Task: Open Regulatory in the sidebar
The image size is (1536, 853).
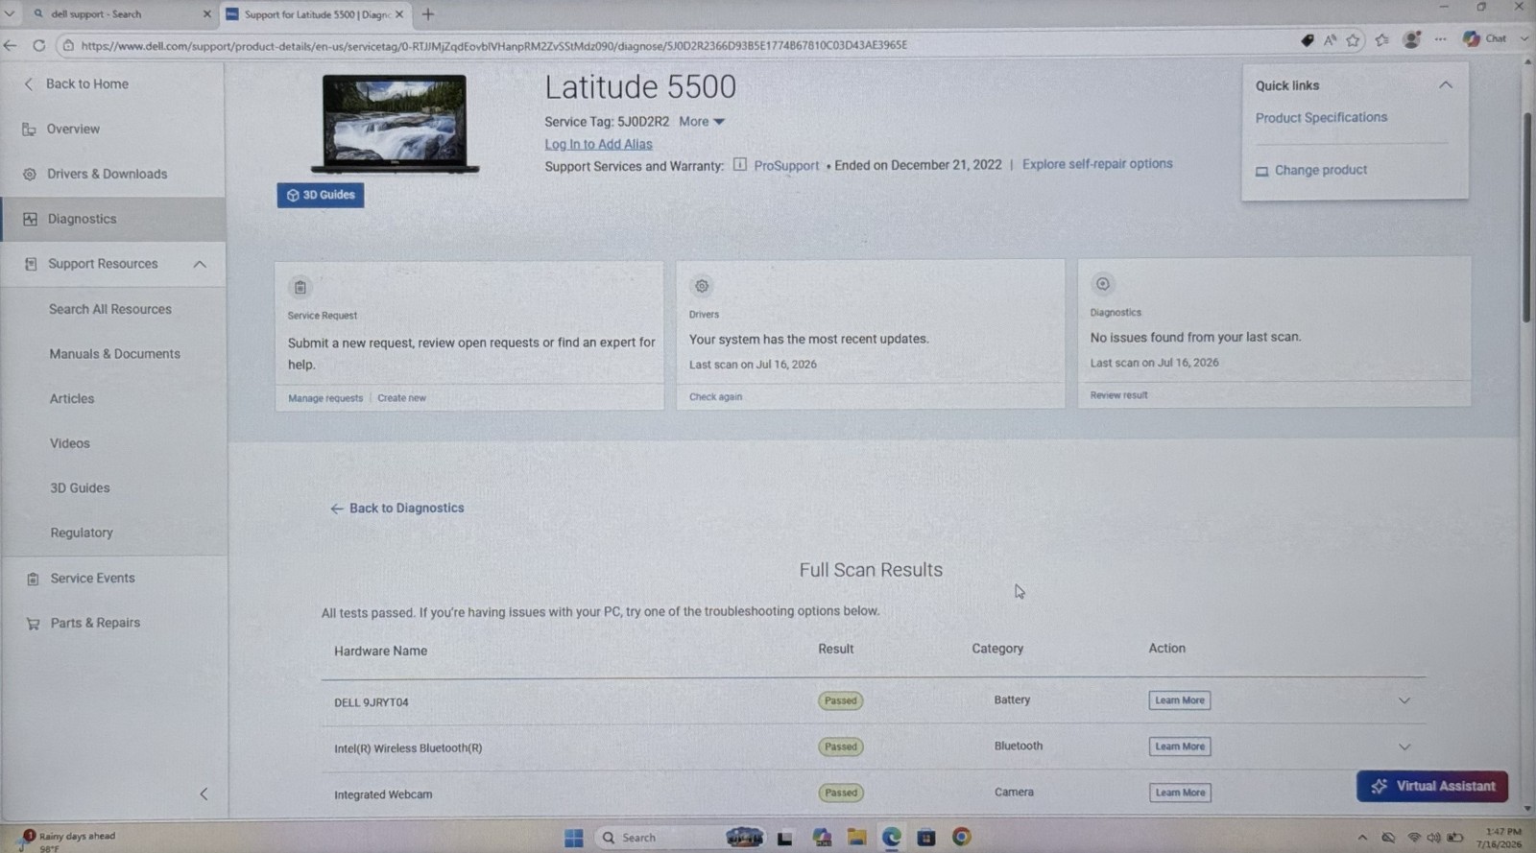Action: pyautogui.click(x=82, y=533)
